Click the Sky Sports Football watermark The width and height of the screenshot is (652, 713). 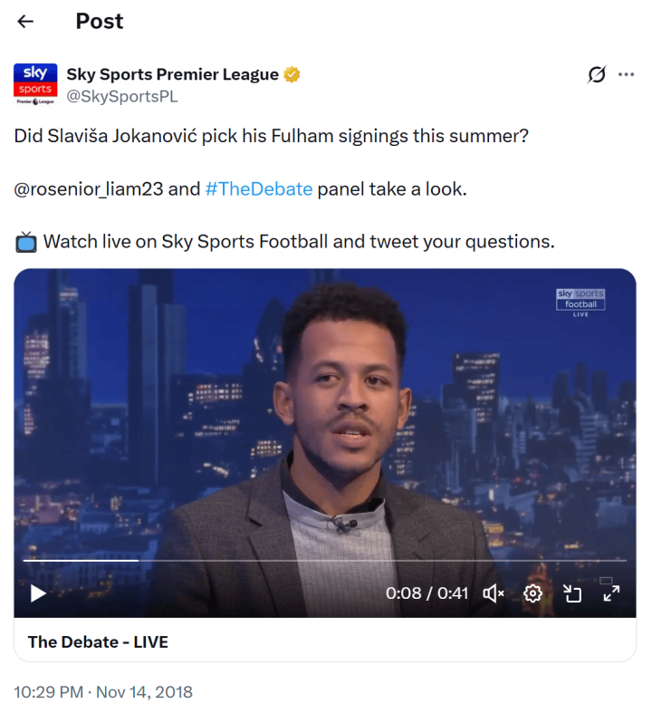pyautogui.click(x=580, y=303)
